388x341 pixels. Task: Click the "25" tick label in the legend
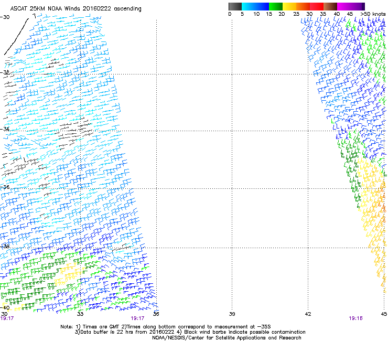[x=296, y=14]
